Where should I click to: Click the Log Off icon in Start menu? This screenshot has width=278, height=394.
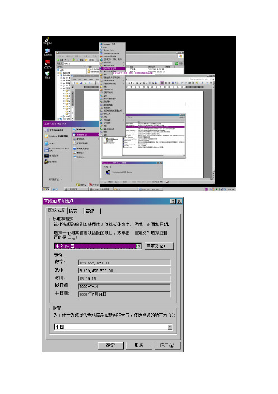click(x=78, y=185)
